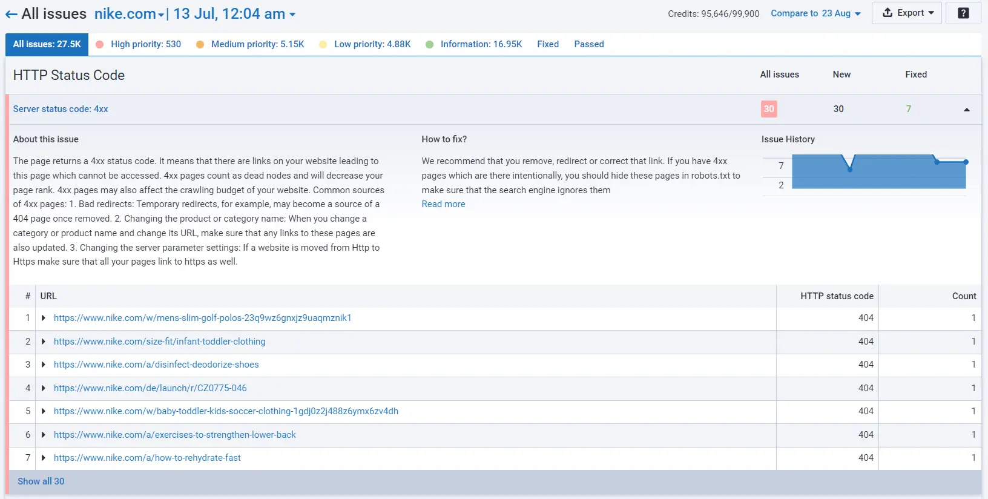
Task: Click the HTTP status code column header
Action: (x=837, y=296)
